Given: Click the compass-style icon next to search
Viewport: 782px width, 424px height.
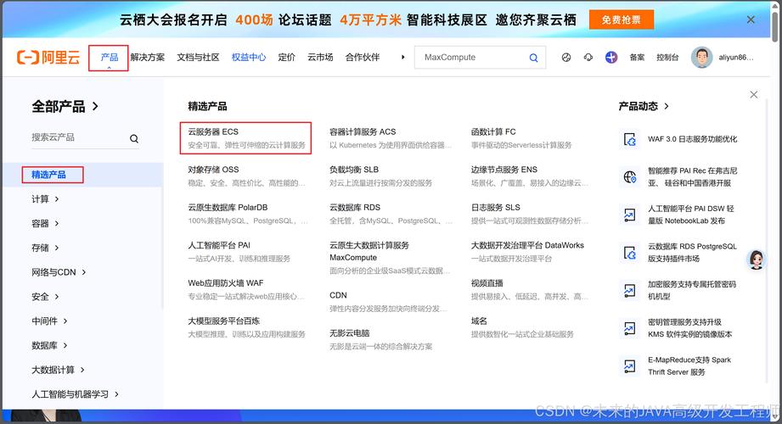Looking at the screenshot, I should 566,58.
